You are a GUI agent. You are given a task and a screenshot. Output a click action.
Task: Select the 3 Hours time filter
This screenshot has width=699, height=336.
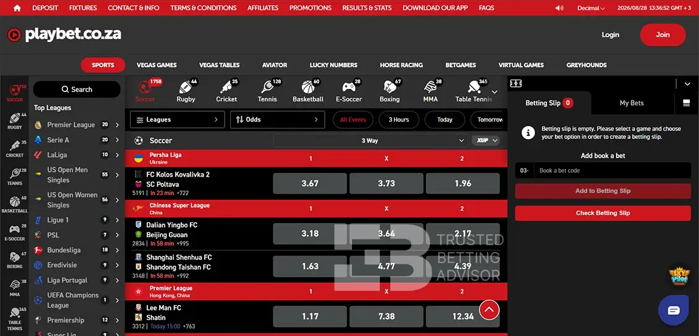click(399, 120)
